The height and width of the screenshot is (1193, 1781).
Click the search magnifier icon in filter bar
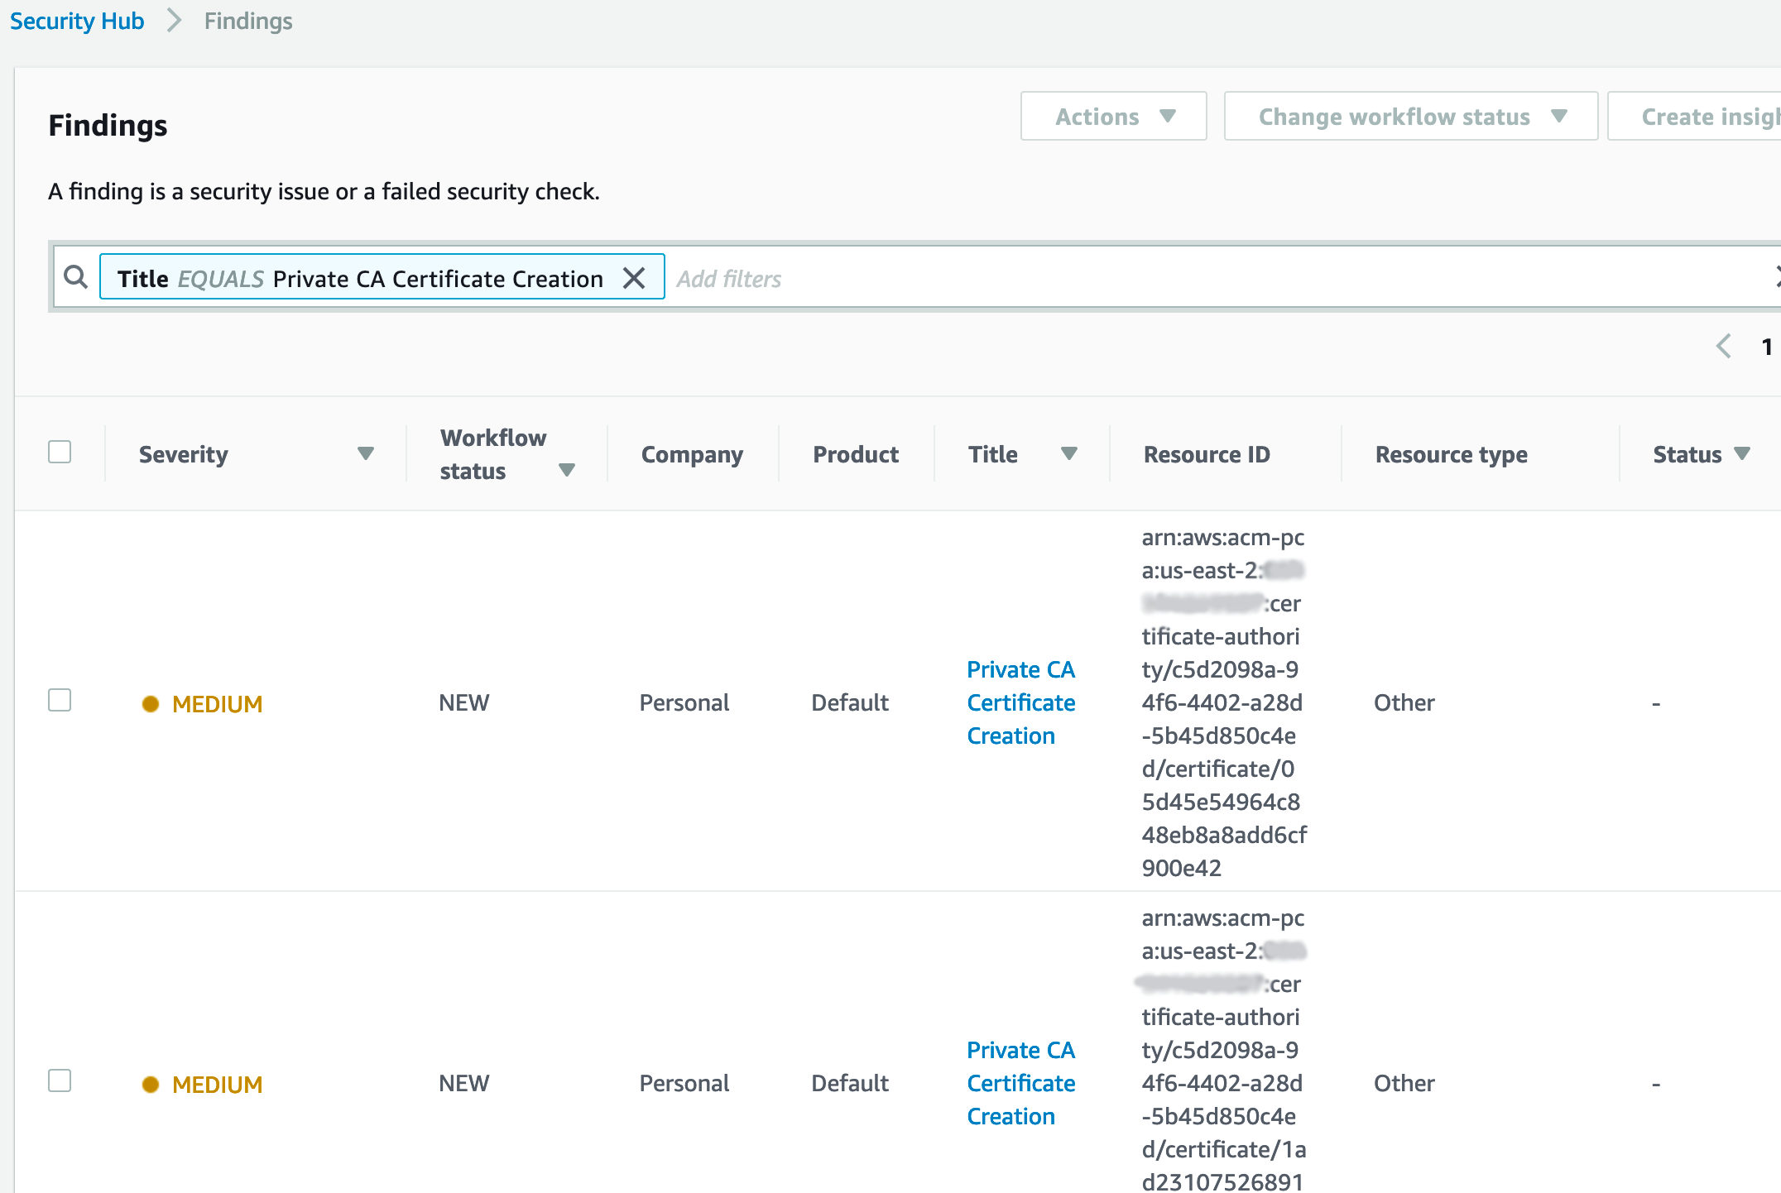[x=76, y=276]
